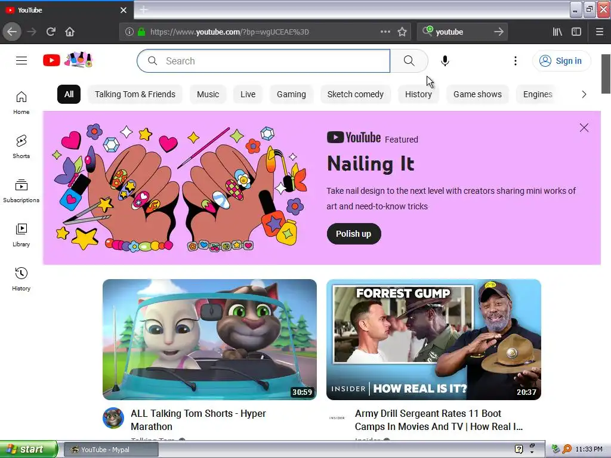The image size is (611, 458).
Task: Click browser Back arrow button
Action: coord(12,32)
